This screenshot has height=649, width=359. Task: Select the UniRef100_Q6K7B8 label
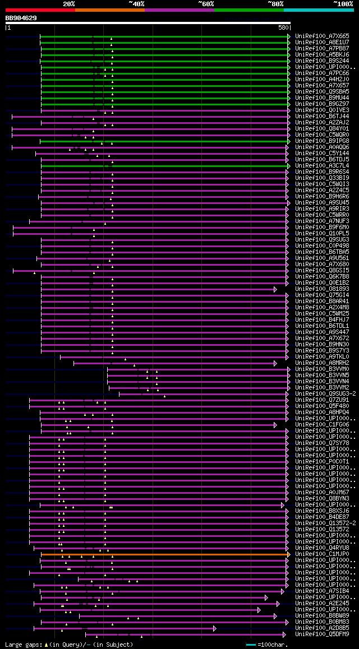(x=322, y=277)
